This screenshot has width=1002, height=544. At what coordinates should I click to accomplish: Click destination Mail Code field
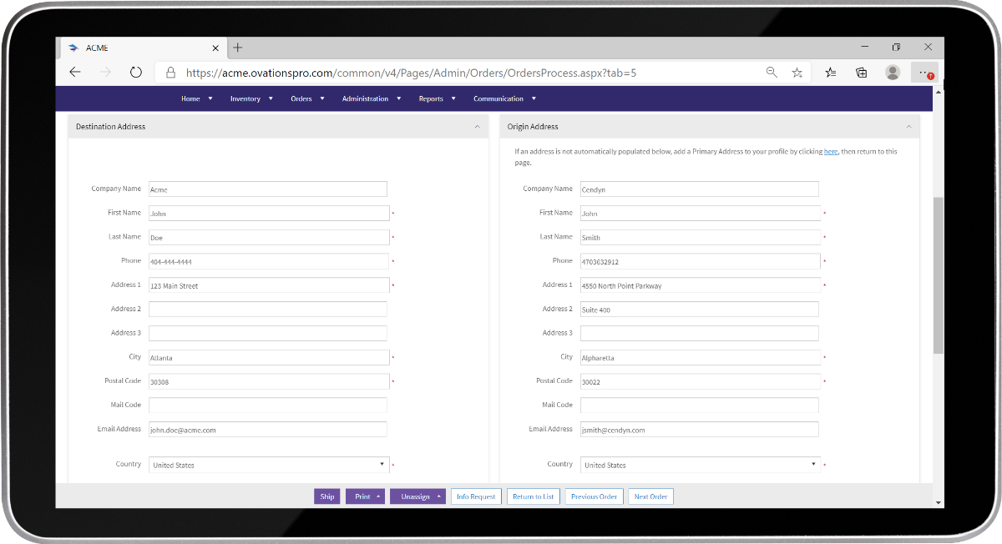click(x=268, y=405)
